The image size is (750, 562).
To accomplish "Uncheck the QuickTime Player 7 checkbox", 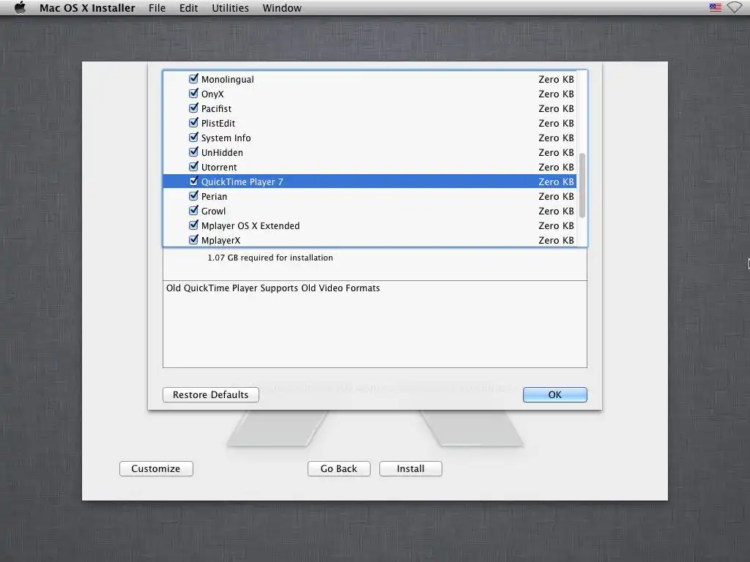I will 193,181.
